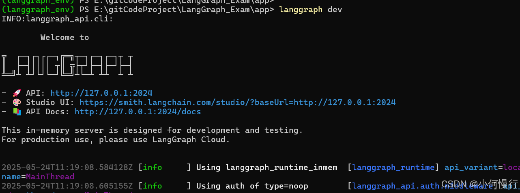Click the [info] tag in the auth type=noop line
Viewport: 520px width, 193px height.
click(x=165, y=186)
